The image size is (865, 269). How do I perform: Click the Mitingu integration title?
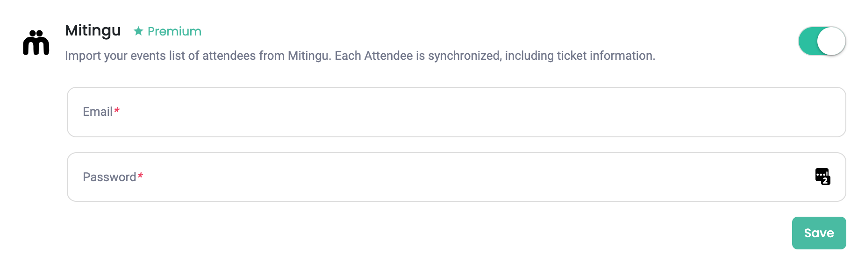[x=93, y=31]
